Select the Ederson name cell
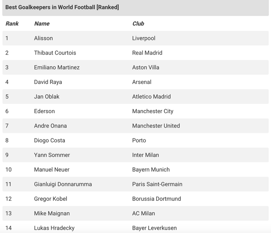Viewport: 271px width, 233px height. tap(44, 111)
